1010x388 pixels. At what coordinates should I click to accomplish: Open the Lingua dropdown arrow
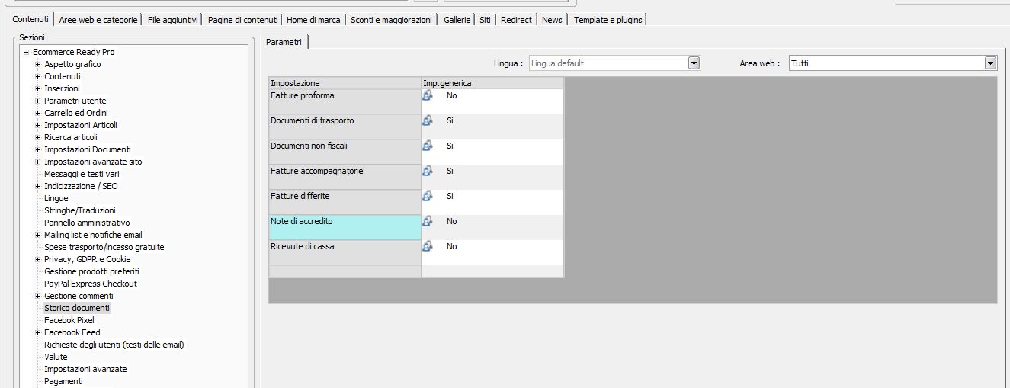pos(694,63)
